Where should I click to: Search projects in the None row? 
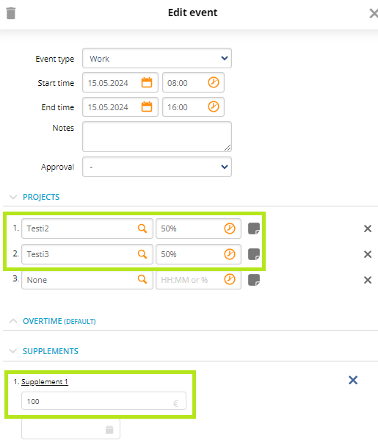point(142,279)
